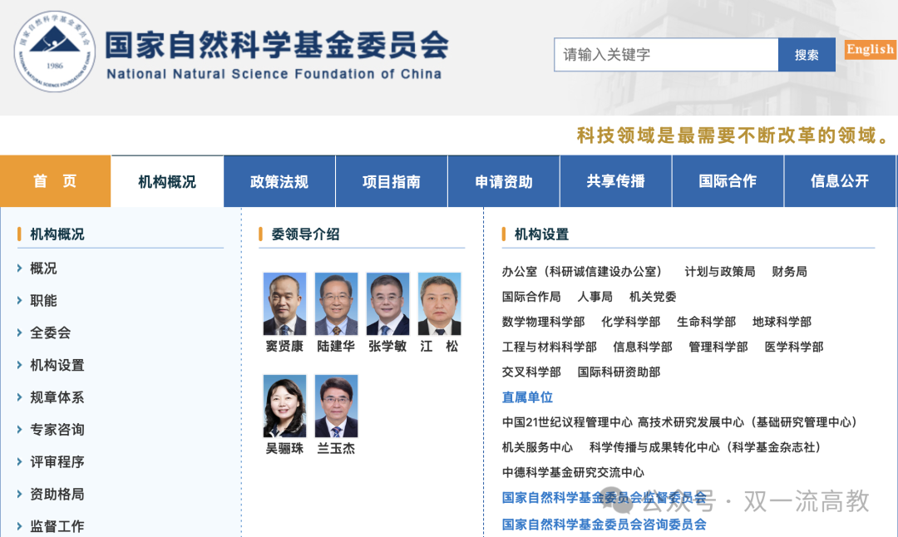Open 概况 in the sidebar list
Viewport: 898px width, 537px height.
pos(43,268)
